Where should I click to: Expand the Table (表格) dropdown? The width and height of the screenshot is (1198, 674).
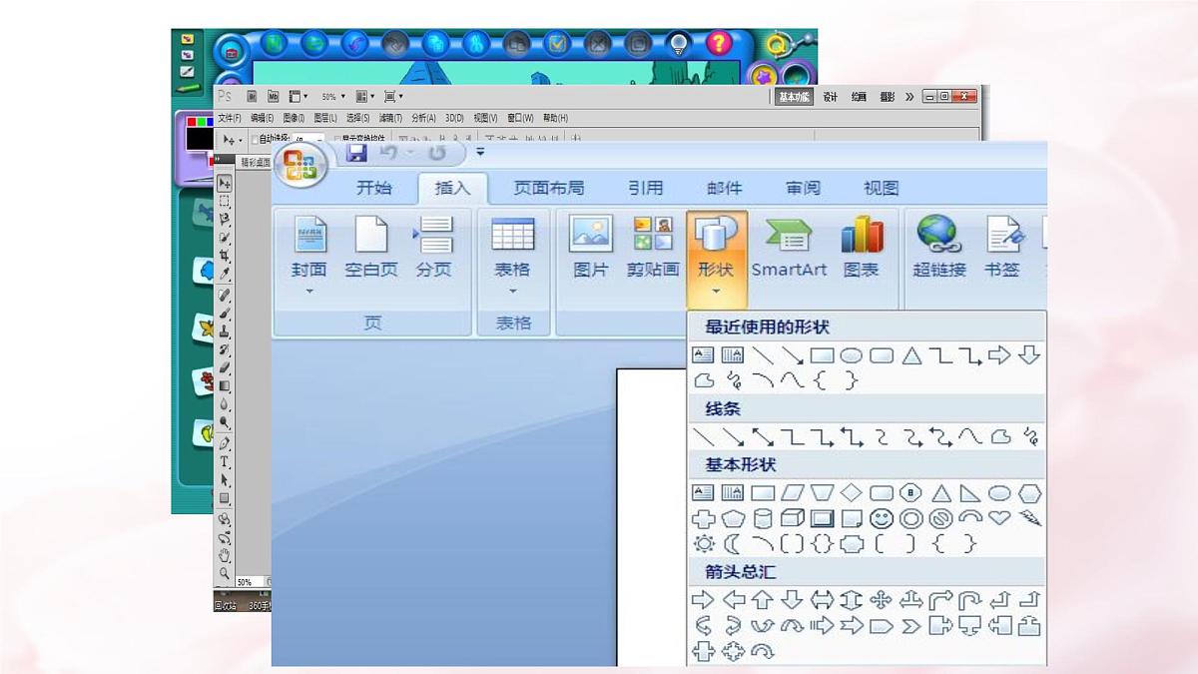(513, 293)
